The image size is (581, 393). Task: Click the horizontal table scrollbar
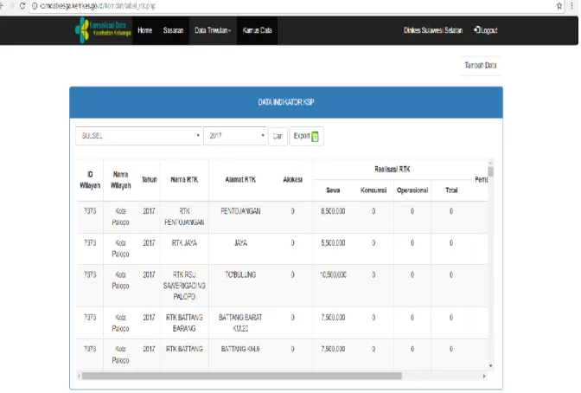tap(241, 376)
